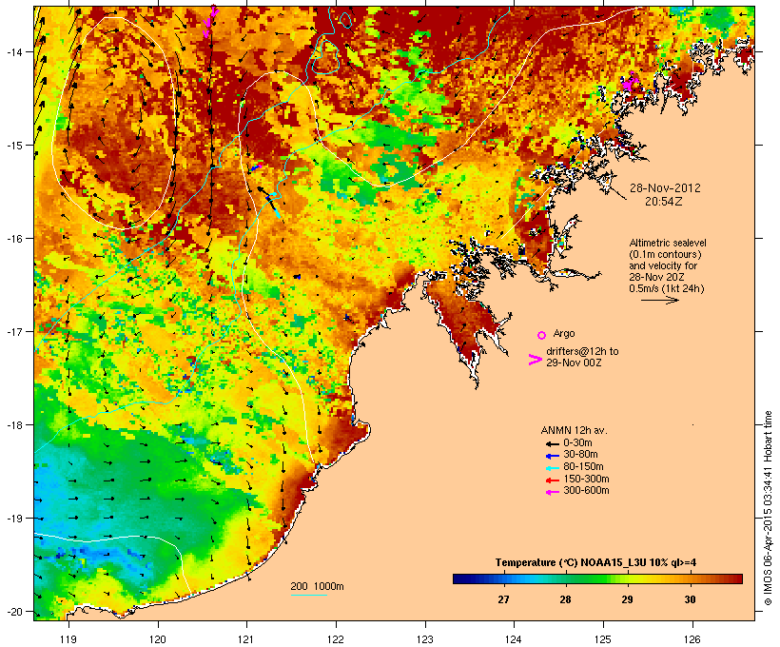This screenshot has width=780, height=647.
Task: Click the colorbar tick label 28
Action: pyautogui.click(x=565, y=599)
